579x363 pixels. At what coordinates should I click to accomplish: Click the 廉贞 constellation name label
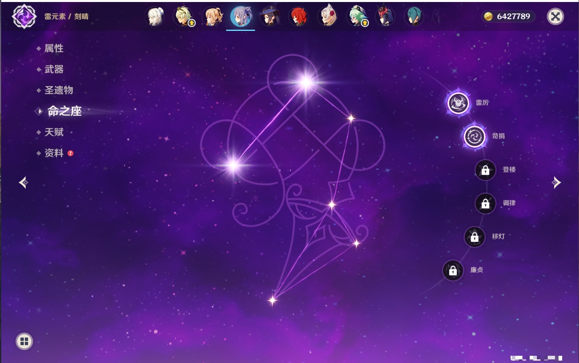pos(477,270)
